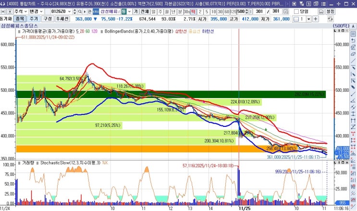357x211 pixels.
Task: Click the title bar list menu icon
Action: (x=323, y=4)
